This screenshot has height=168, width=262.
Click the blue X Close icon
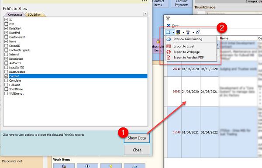coord(169,26)
